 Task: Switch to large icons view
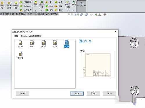[81, 42]
